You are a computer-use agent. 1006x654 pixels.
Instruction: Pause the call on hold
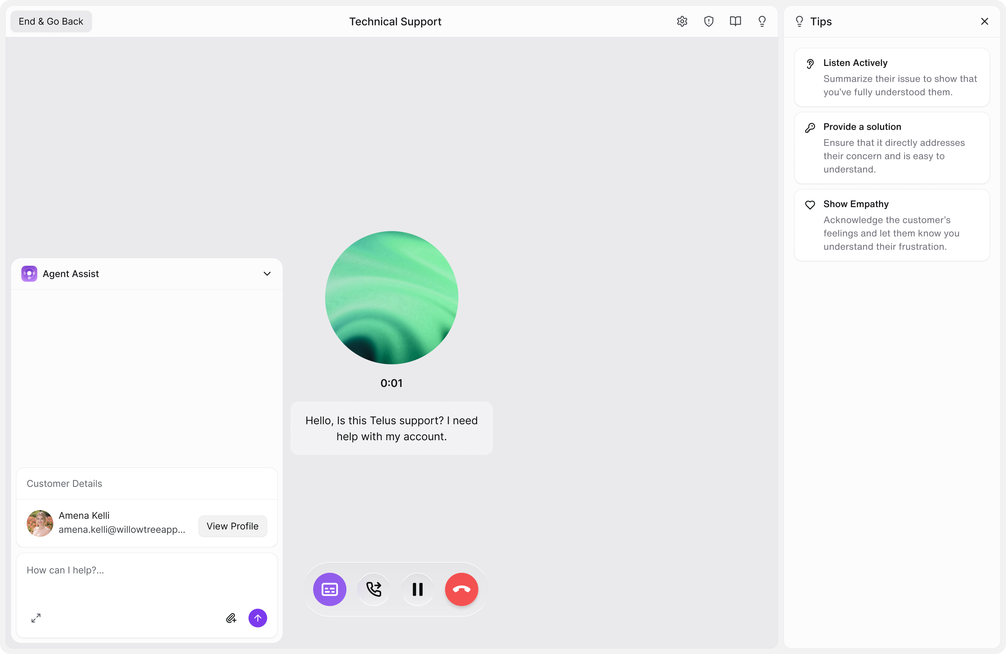pos(417,589)
